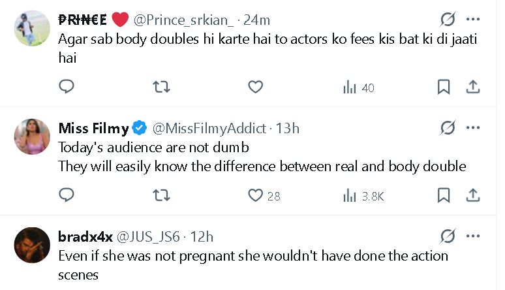Click Miss Filmy's profile avatar
The width and height of the screenshot is (505, 290).
tap(32, 137)
